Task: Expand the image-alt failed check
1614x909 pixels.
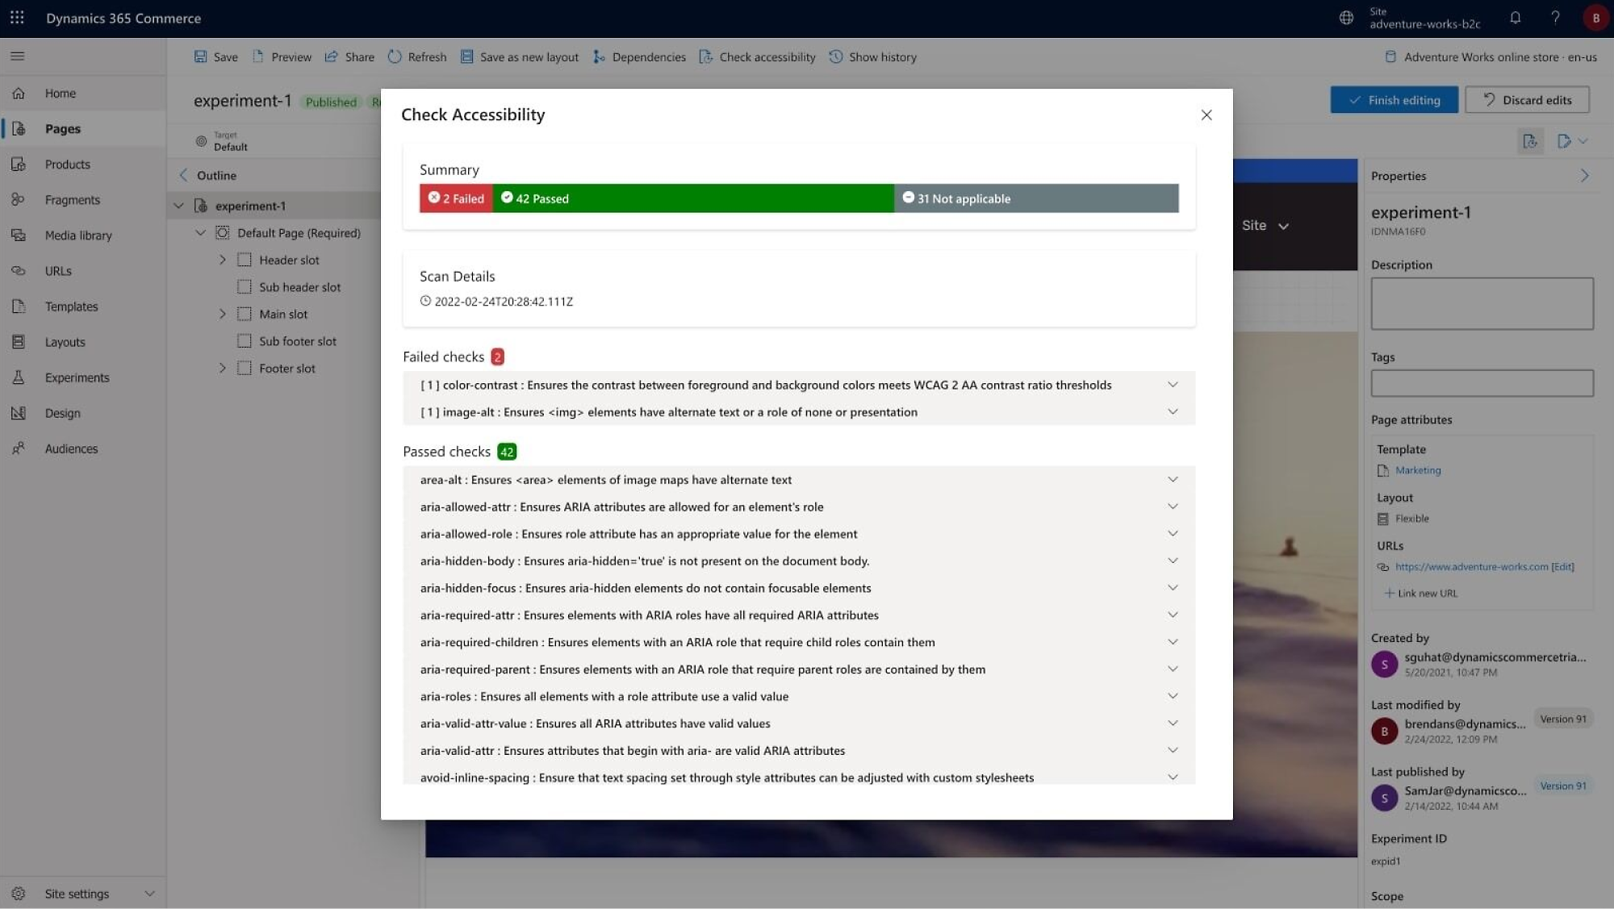Action: [x=1172, y=411]
